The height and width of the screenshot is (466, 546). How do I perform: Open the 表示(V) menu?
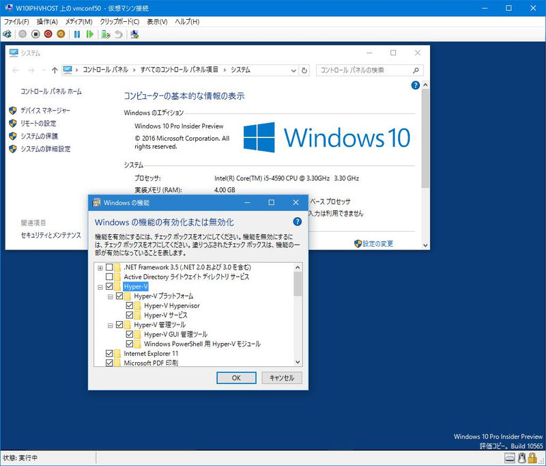157,22
